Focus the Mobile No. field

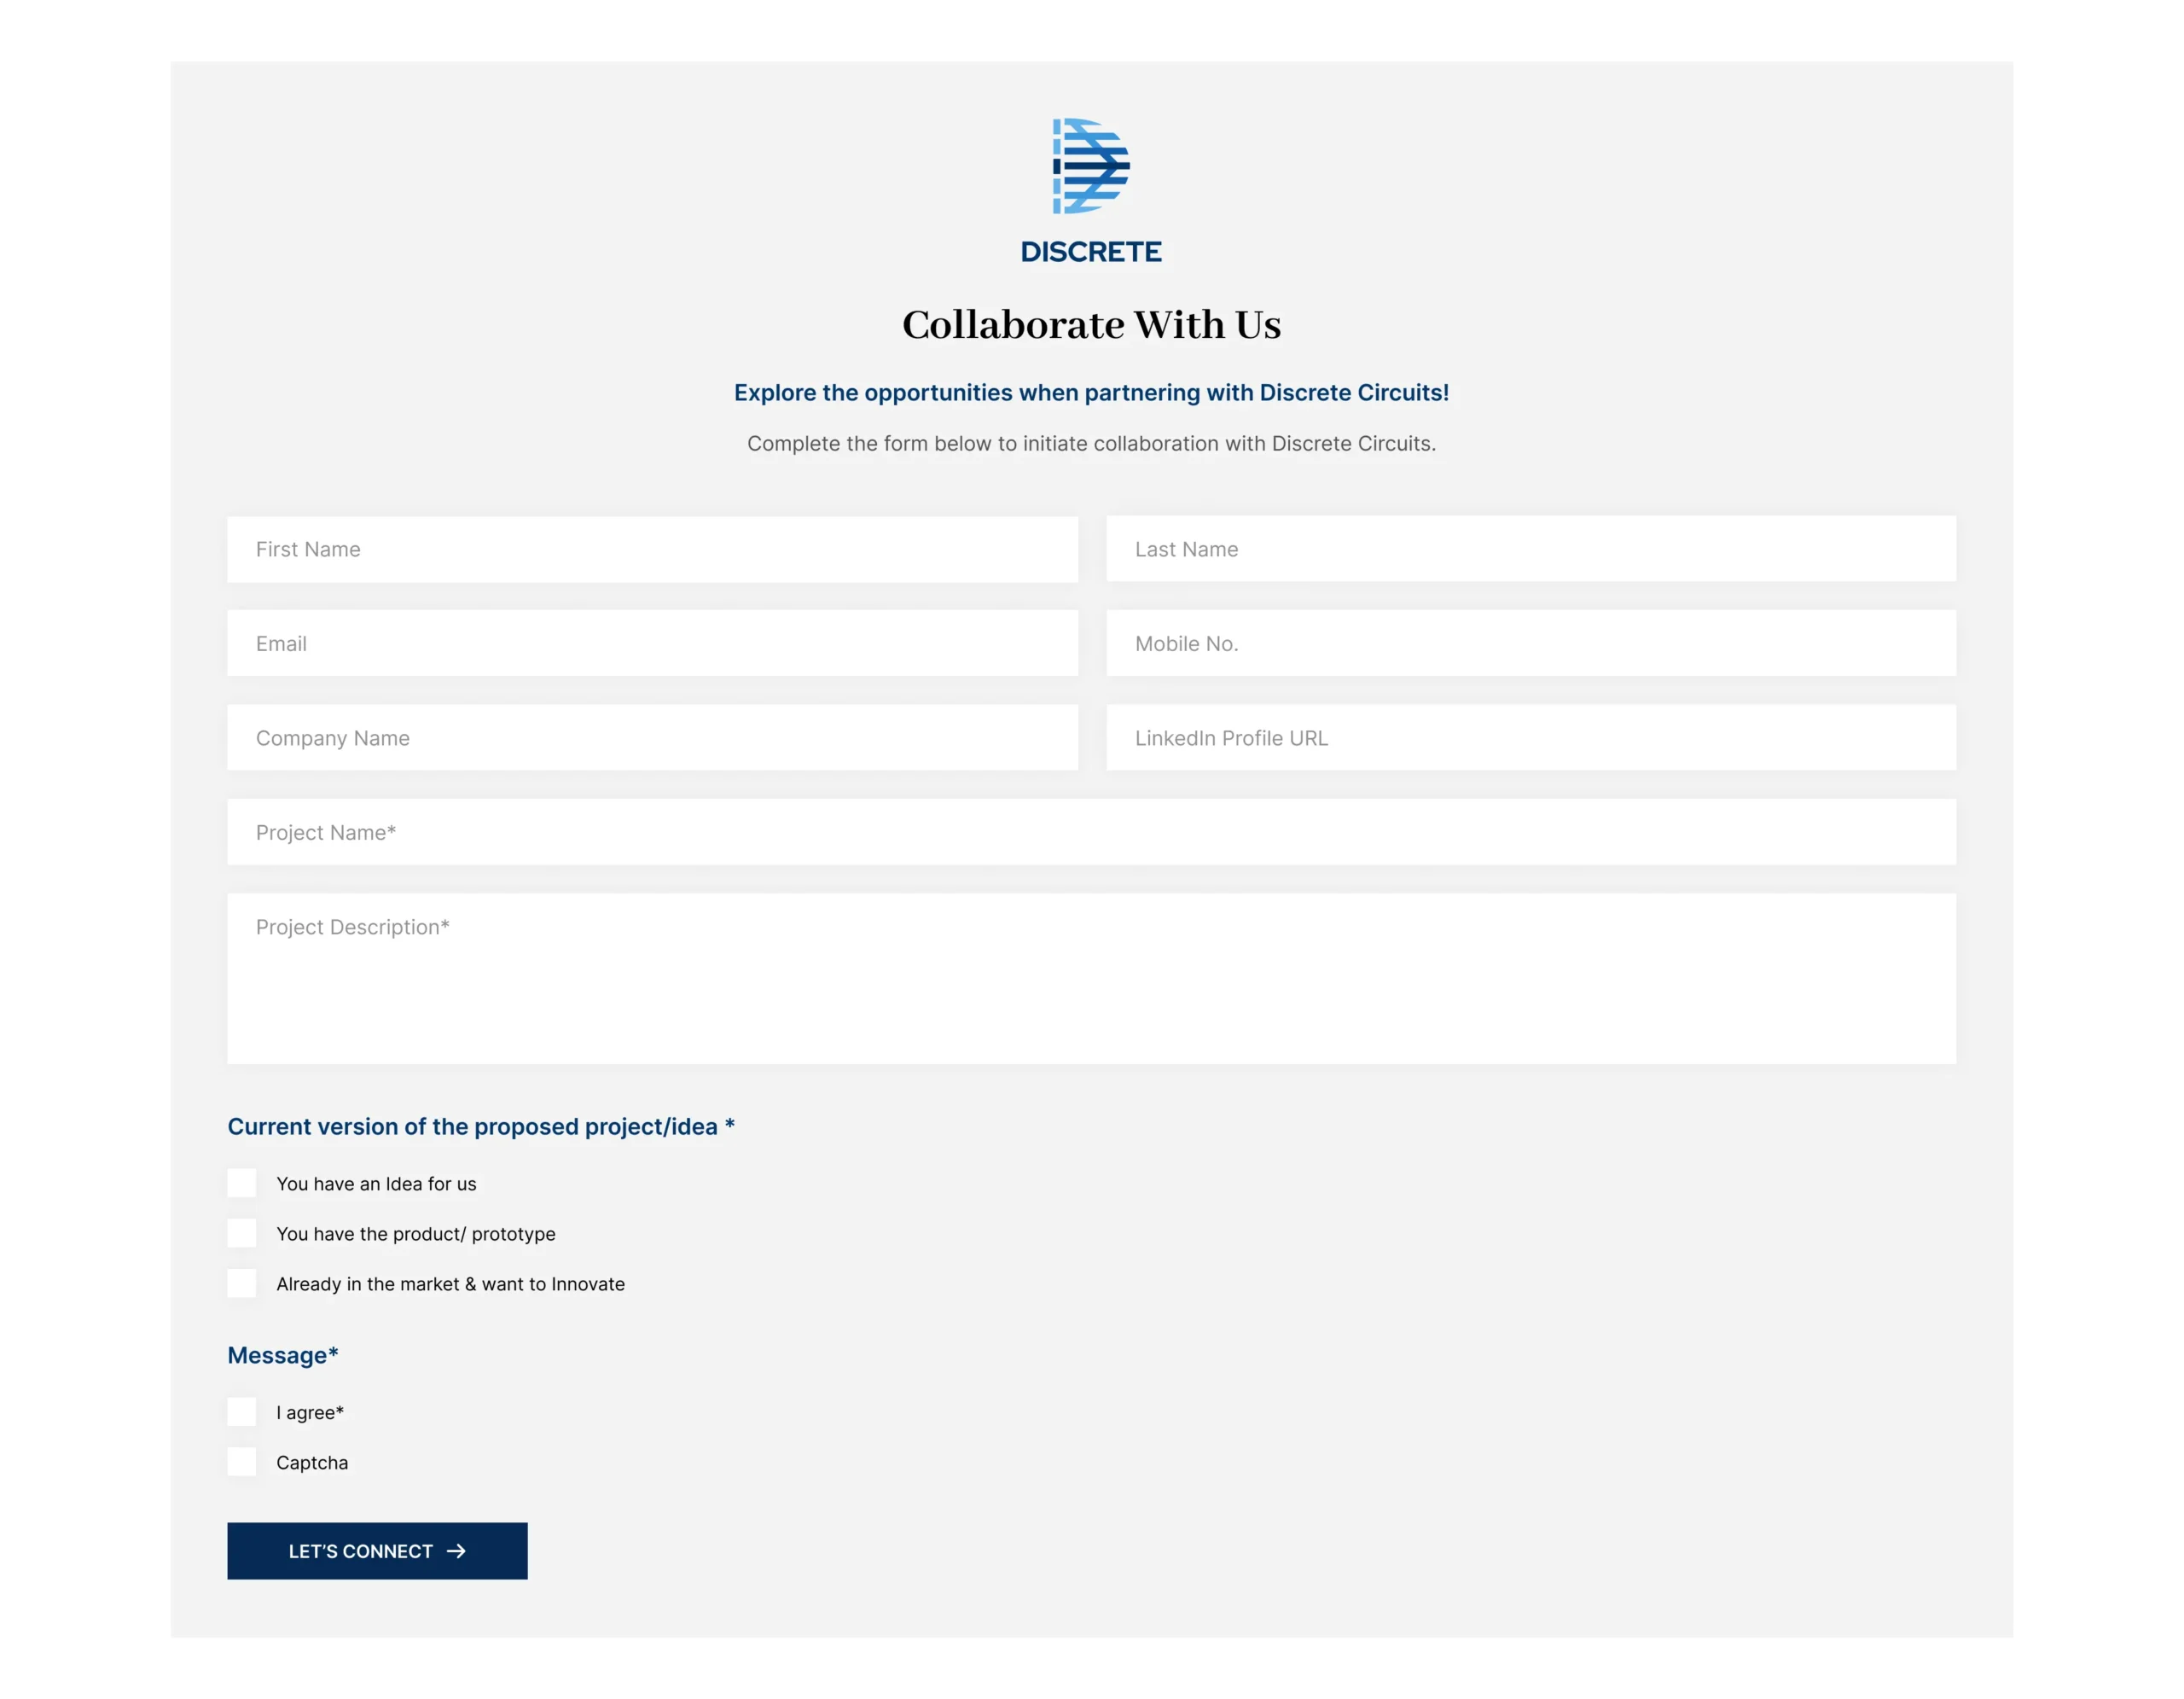(1531, 643)
